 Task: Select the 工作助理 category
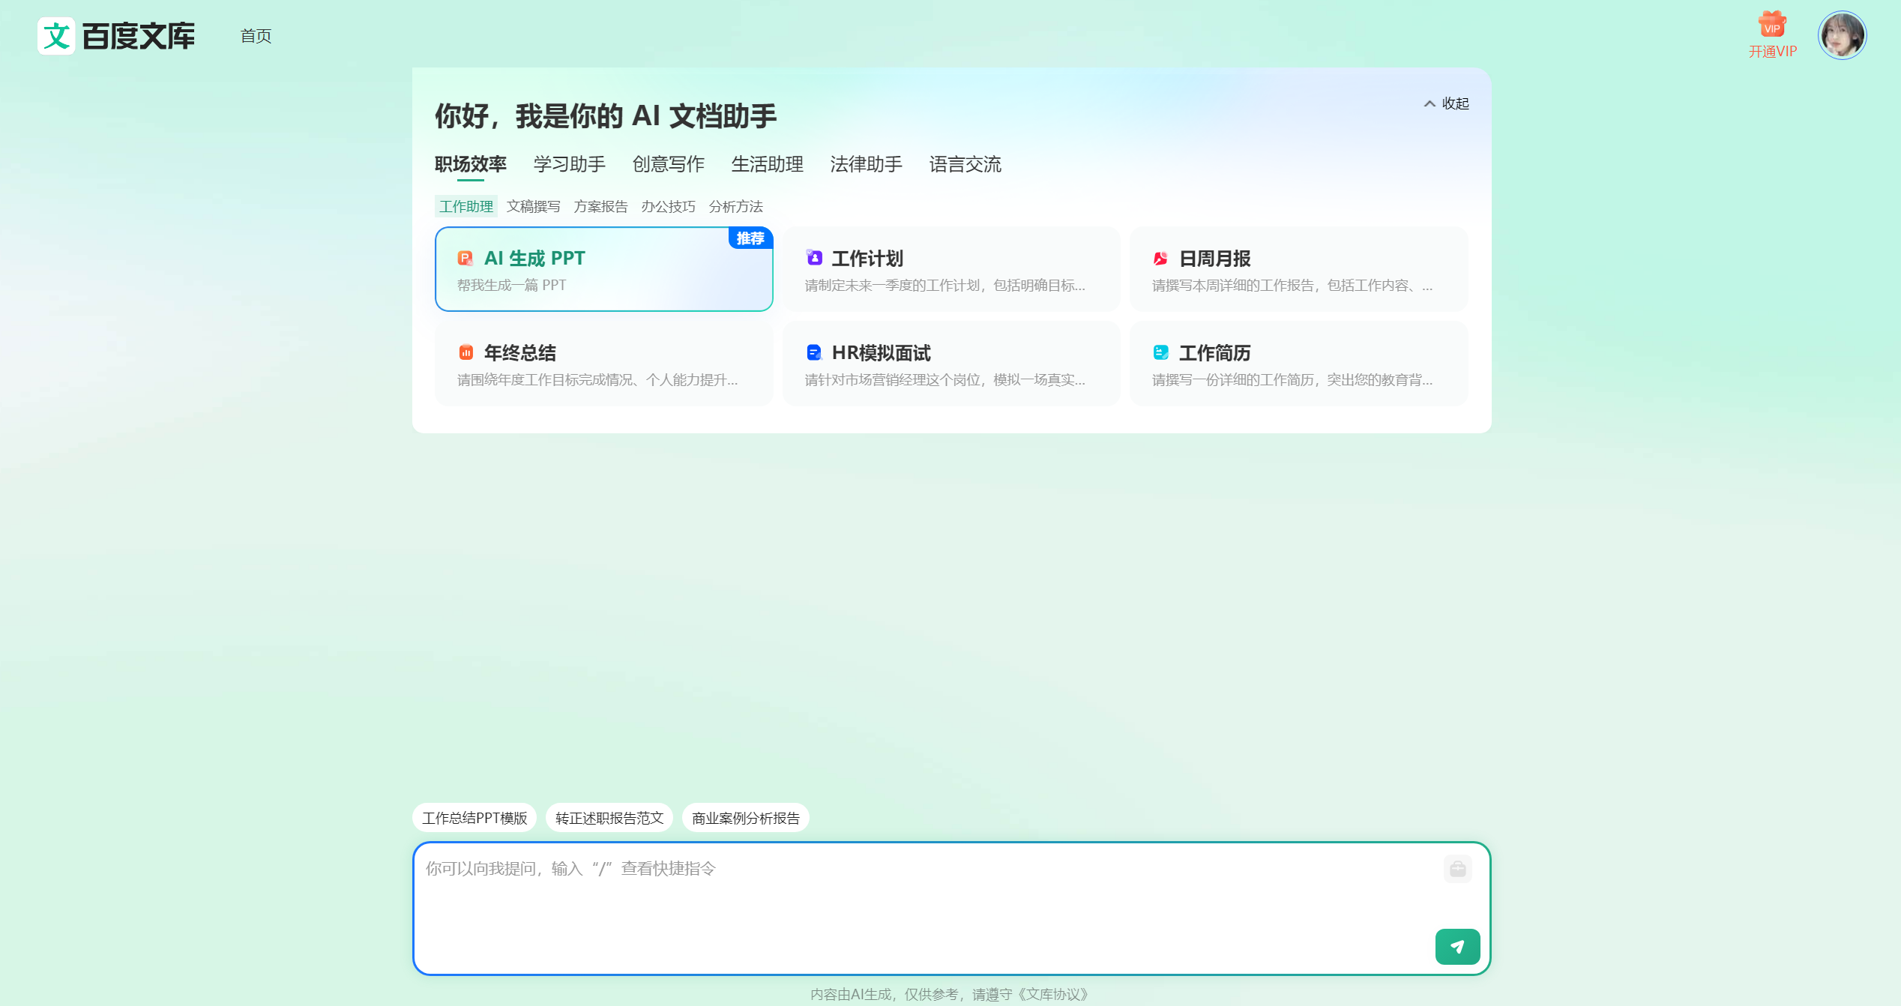[466, 206]
